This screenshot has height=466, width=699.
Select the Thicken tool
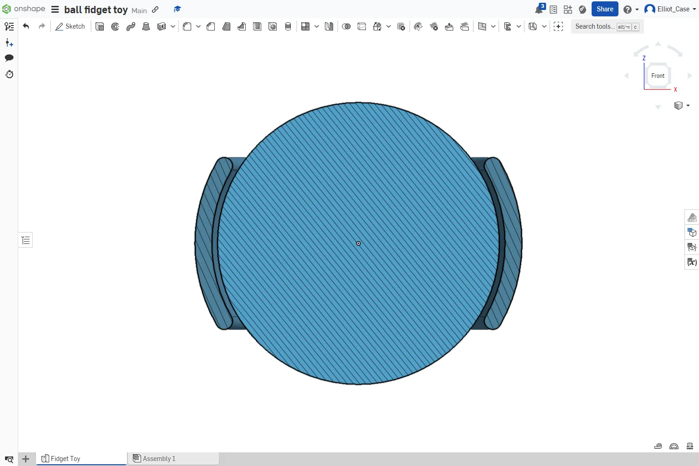pyautogui.click(x=161, y=26)
